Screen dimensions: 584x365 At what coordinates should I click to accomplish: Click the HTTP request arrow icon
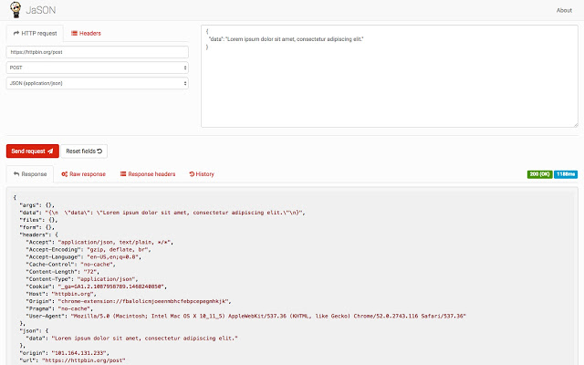16,33
